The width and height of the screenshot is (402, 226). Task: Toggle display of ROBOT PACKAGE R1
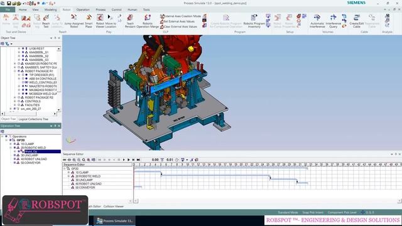pos(19,71)
